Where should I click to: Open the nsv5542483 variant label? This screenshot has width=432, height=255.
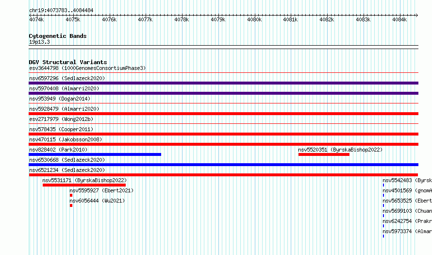click(x=407, y=180)
